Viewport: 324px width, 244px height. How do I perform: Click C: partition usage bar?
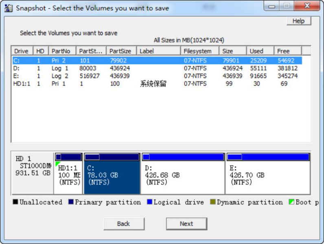pos(112,157)
